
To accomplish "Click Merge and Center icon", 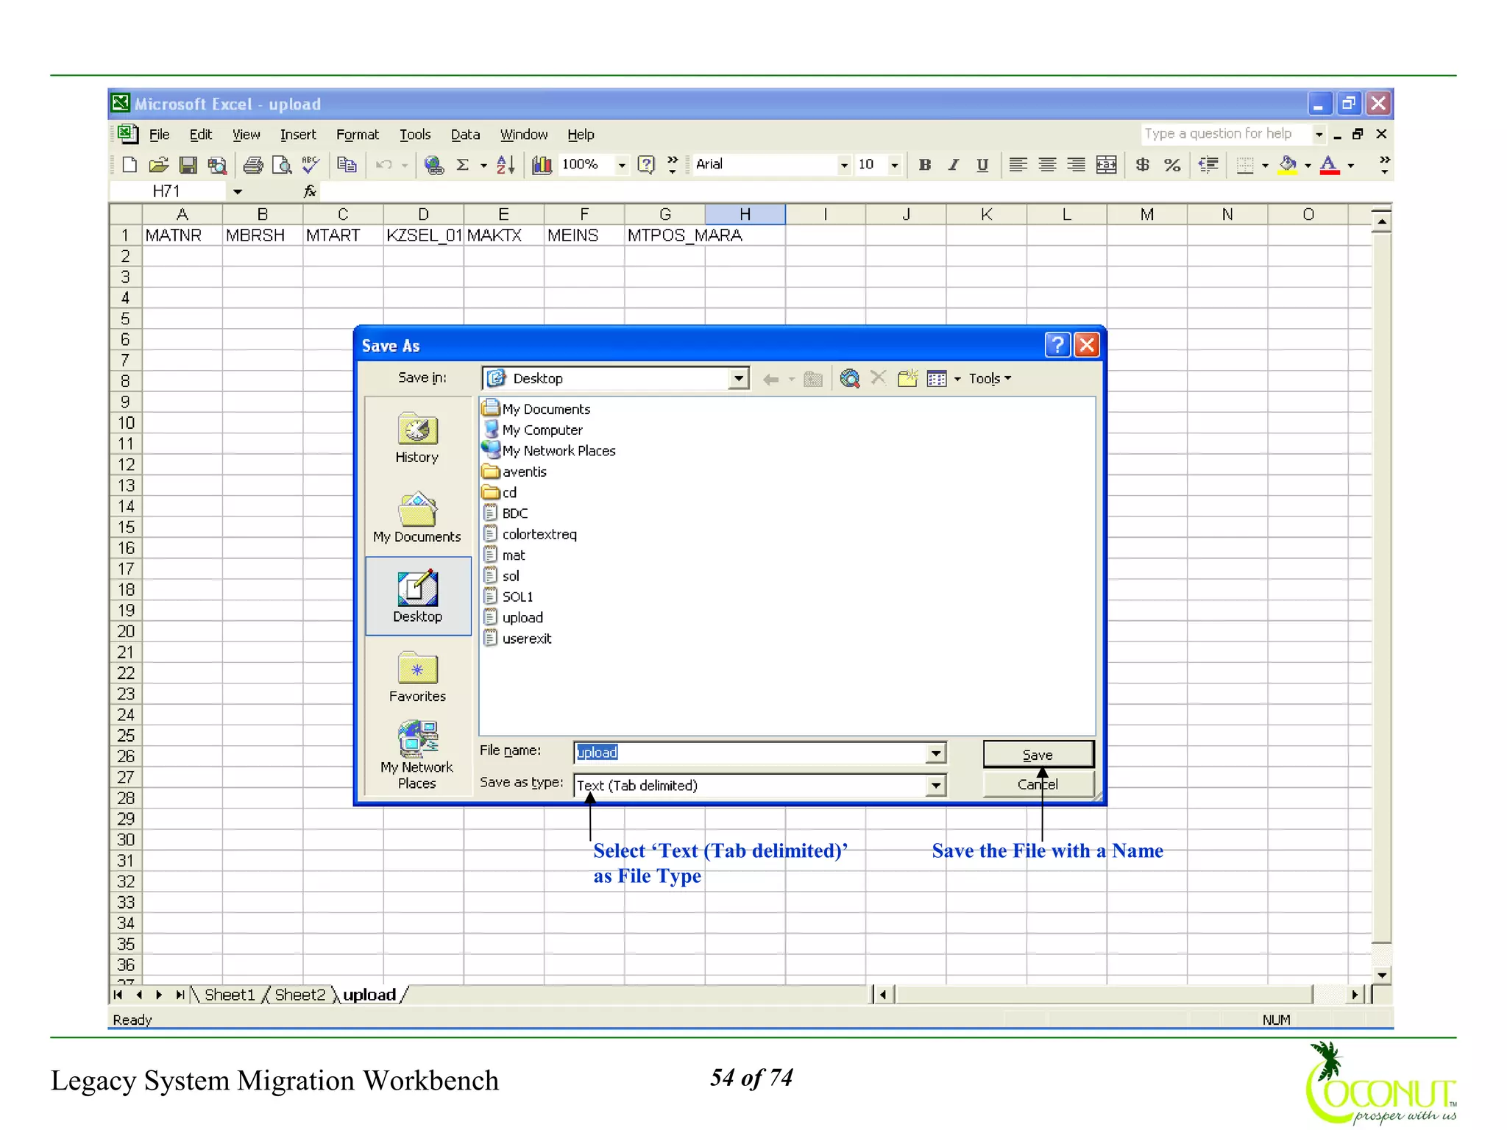I will 1106,165.
